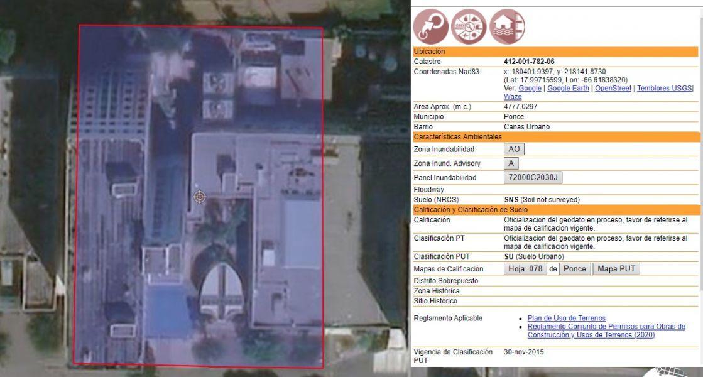The height and width of the screenshot is (377, 703).
Task: Click the SU (Suelo Urbano) classification text
Action: [x=534, y=256]
